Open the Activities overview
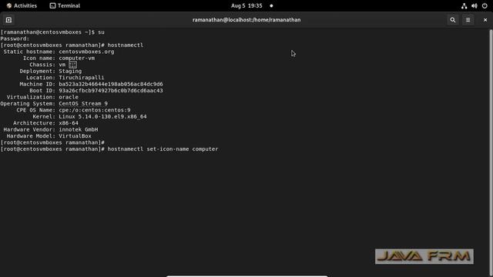493x277 pixels. coord(22,5)
